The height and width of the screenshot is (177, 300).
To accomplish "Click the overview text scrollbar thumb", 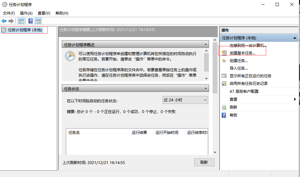I will (x=206, y=62).
